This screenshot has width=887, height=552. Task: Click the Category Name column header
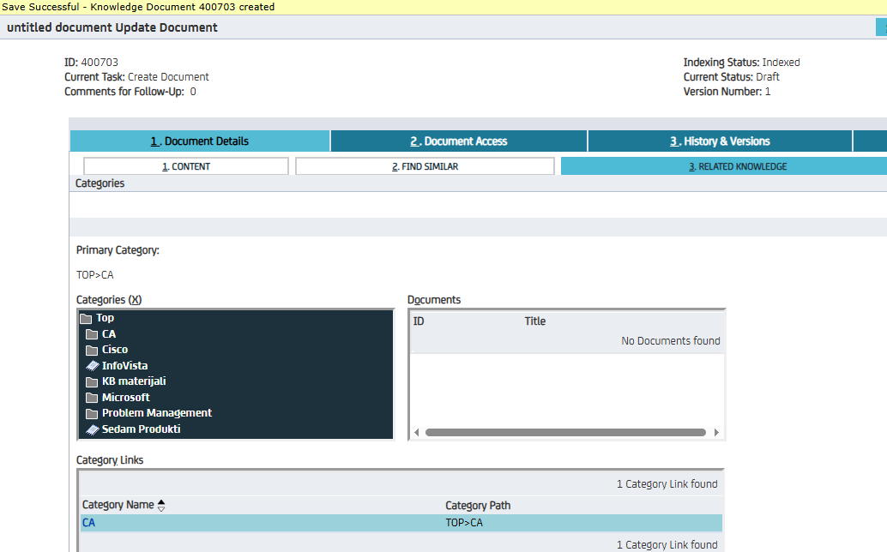pyautogui.click(x=118, y=505)
